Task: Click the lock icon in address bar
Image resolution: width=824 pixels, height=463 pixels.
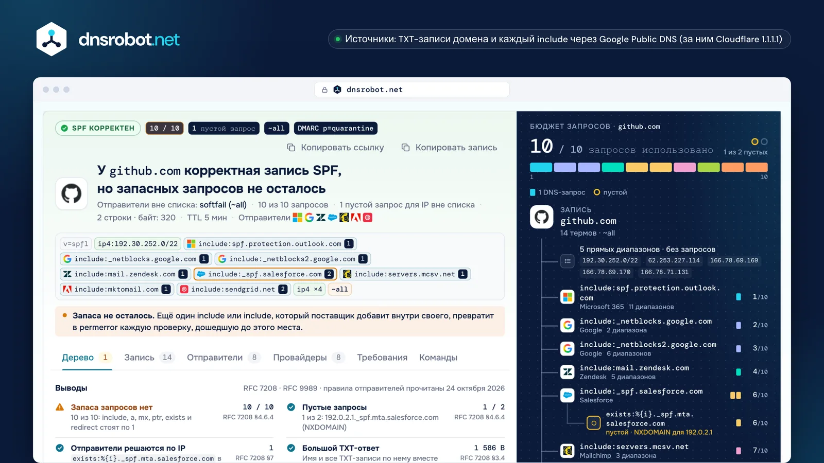Action: [324, 90]
